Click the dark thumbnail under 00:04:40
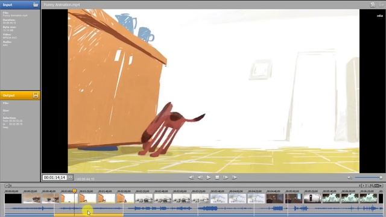 point(275,198)
